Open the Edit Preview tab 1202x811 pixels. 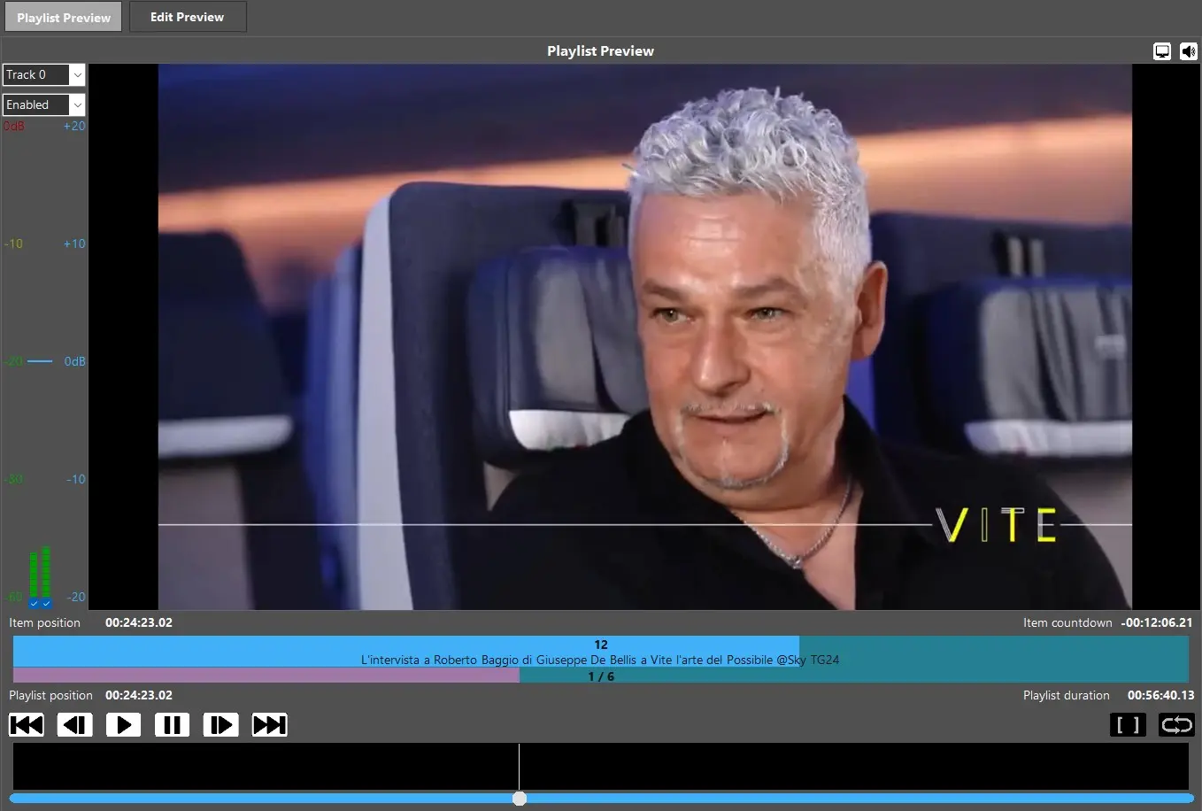point(188,17)
